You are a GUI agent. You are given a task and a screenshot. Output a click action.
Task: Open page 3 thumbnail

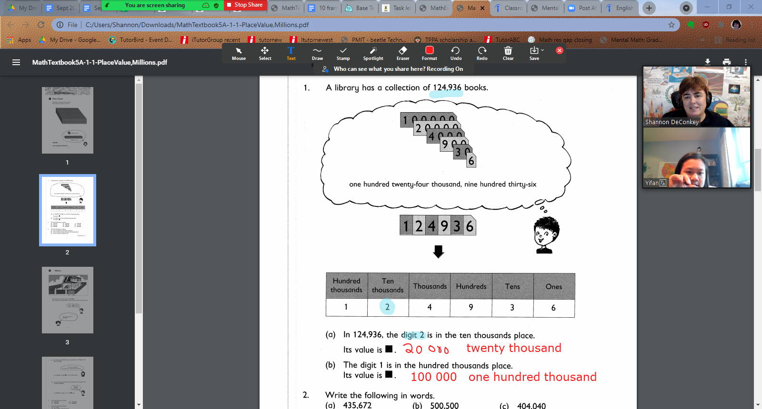(x=68, y=300)
